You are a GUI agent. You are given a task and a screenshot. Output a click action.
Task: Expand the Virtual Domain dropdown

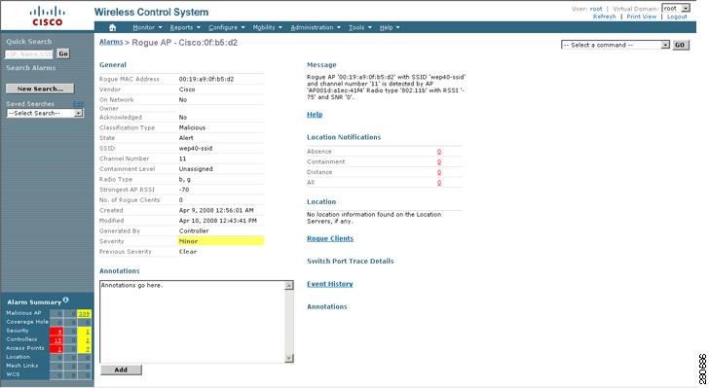point(676,8)
